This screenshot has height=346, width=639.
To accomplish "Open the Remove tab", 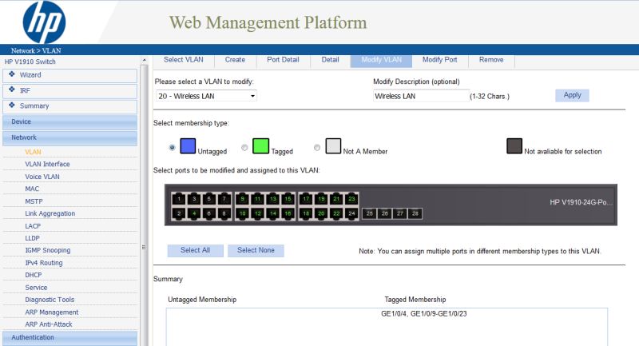I will coord(491,59).
